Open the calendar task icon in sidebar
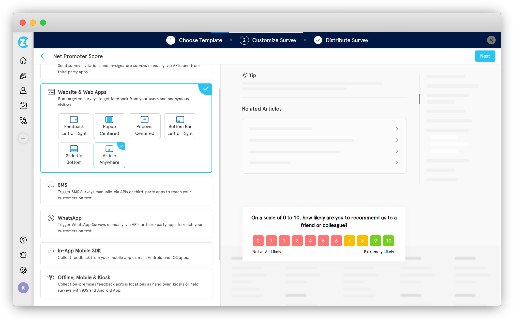This screenshot has width=514, height=319. pyautogui.click(x=23, y=105)
